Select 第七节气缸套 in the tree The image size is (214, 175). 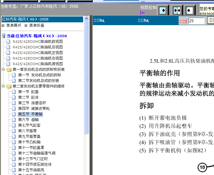point(29,125)
